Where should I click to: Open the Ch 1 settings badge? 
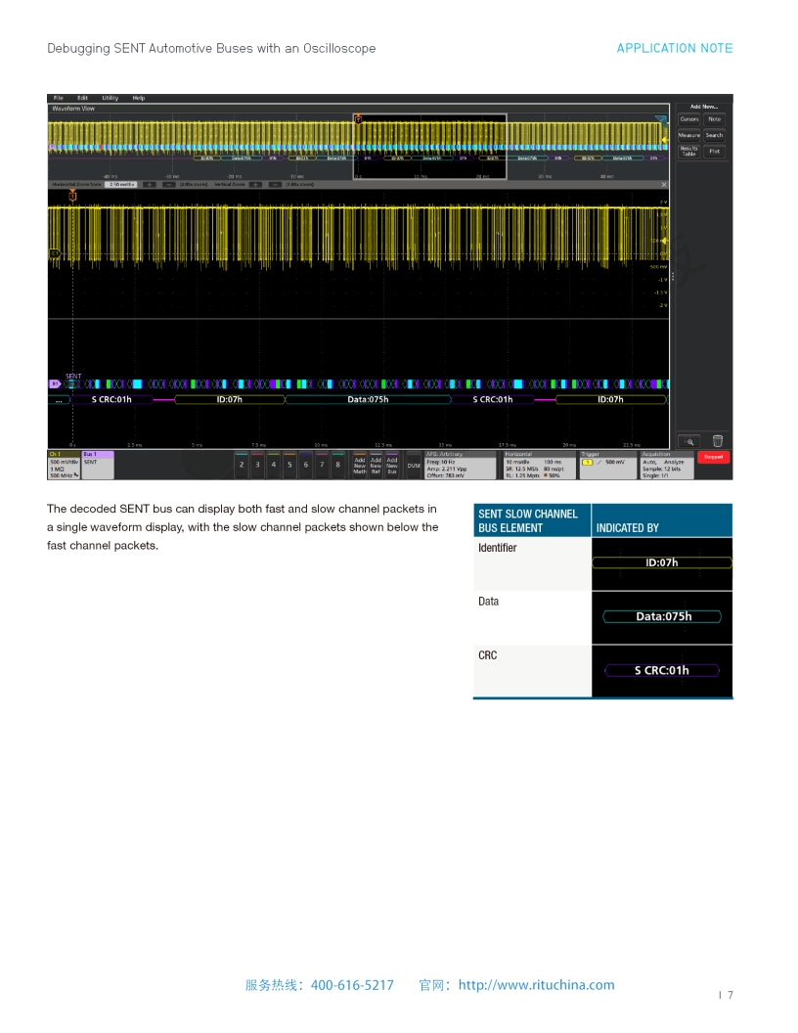64,465
